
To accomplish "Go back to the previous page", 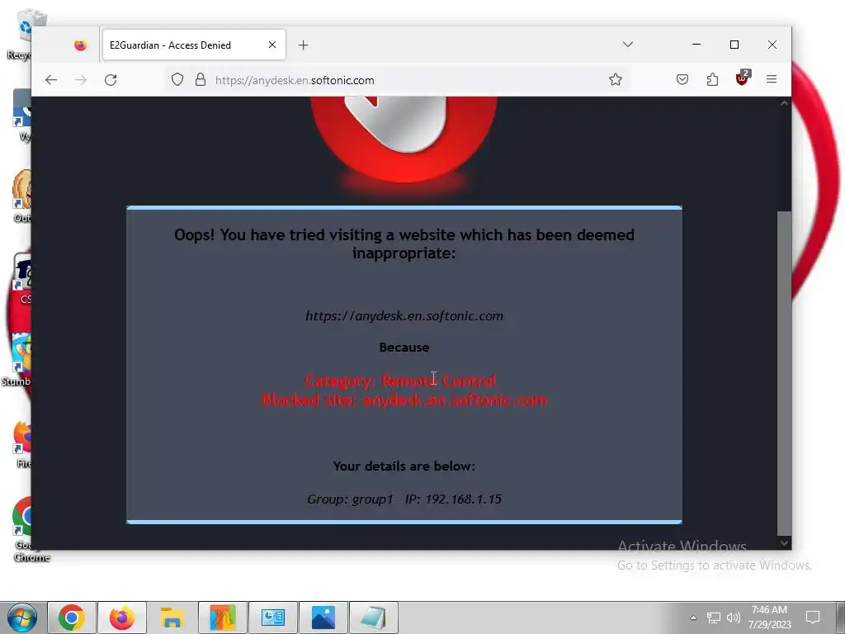I will [x=51, y=80].
